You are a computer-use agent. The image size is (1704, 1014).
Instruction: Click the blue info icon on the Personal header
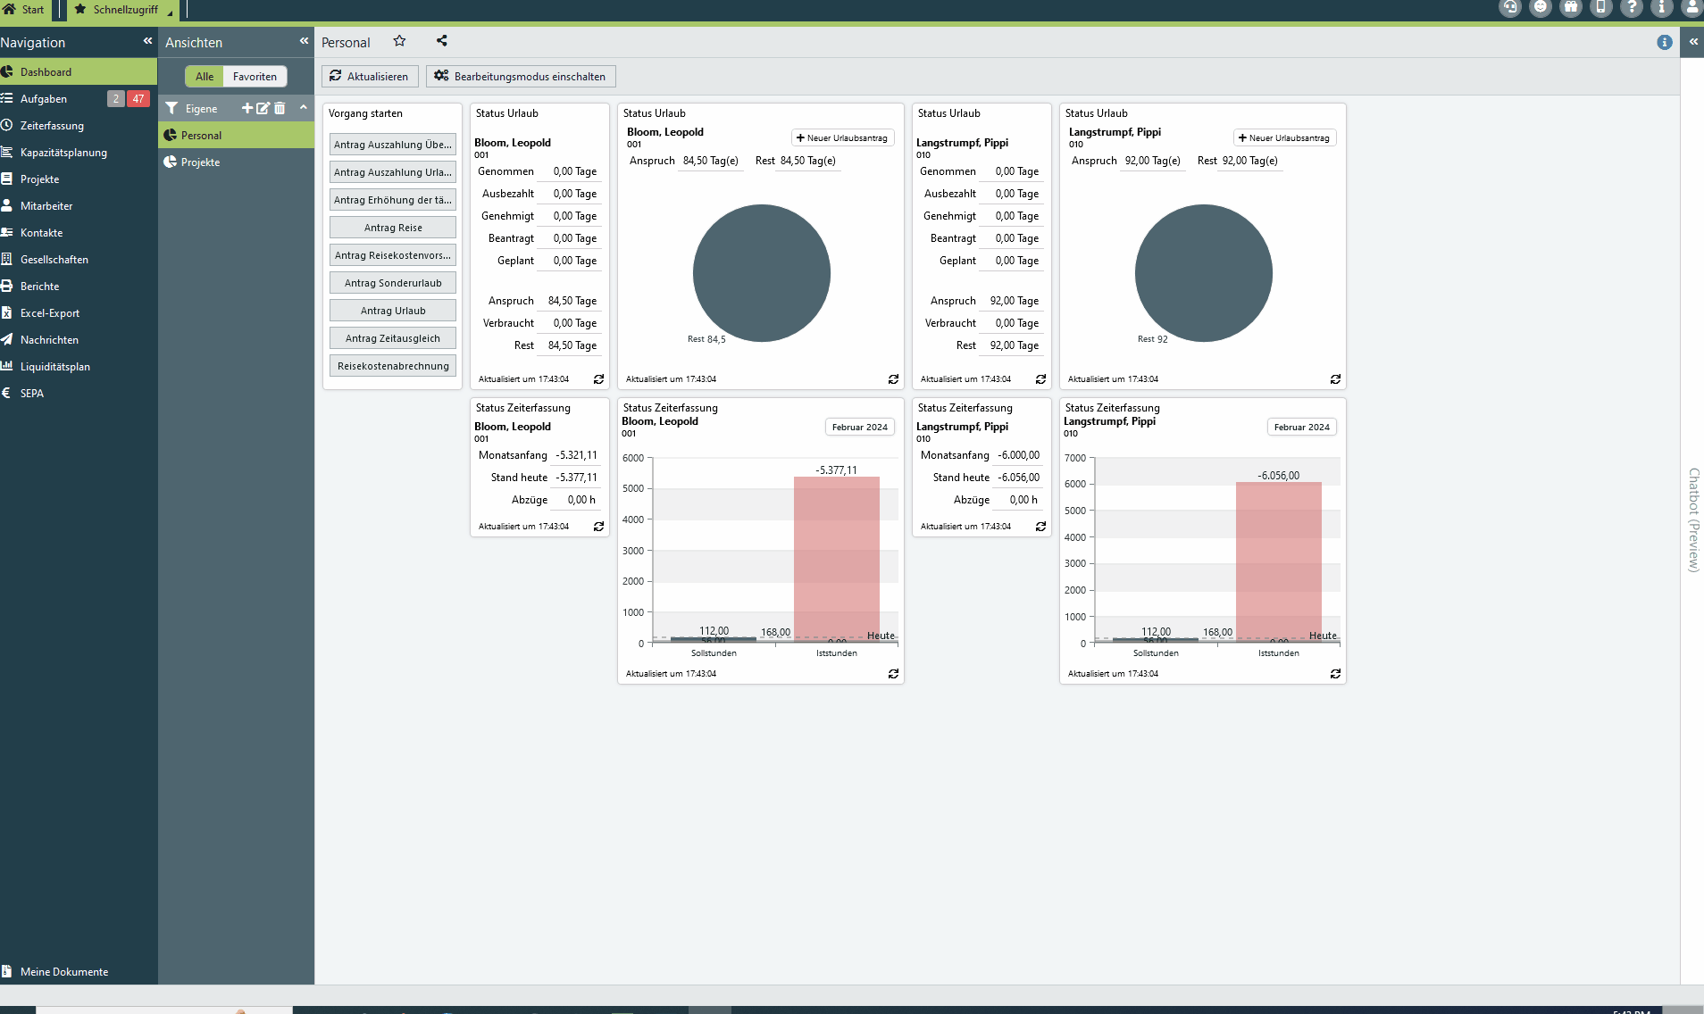(1664, 42)
